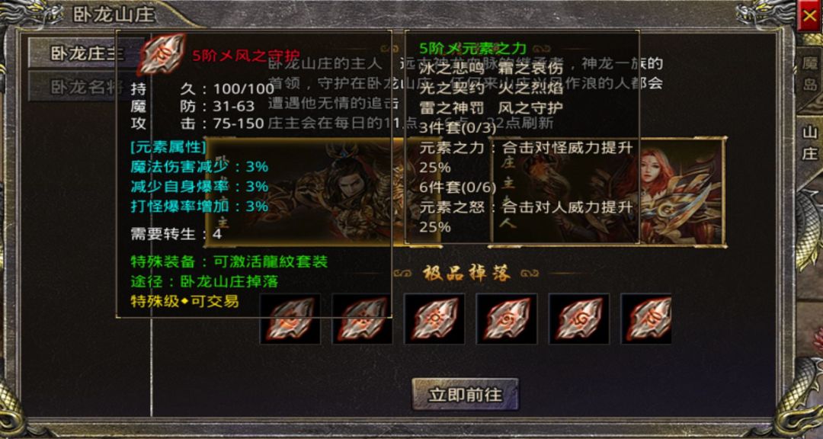Click the 特殊装备 龍紋套装 activation line
The height and width of the screenshot is (439, 823).
pyautogui.click(x=229, y=261)
